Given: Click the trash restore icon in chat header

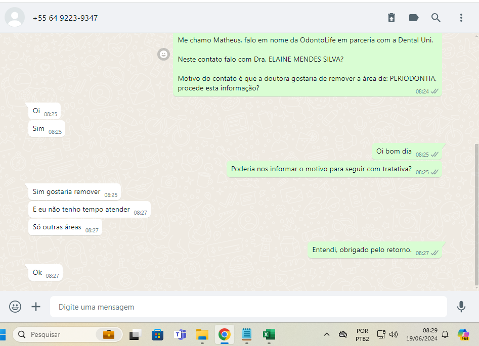Looking at the screenshot, I should coord(391,18).
